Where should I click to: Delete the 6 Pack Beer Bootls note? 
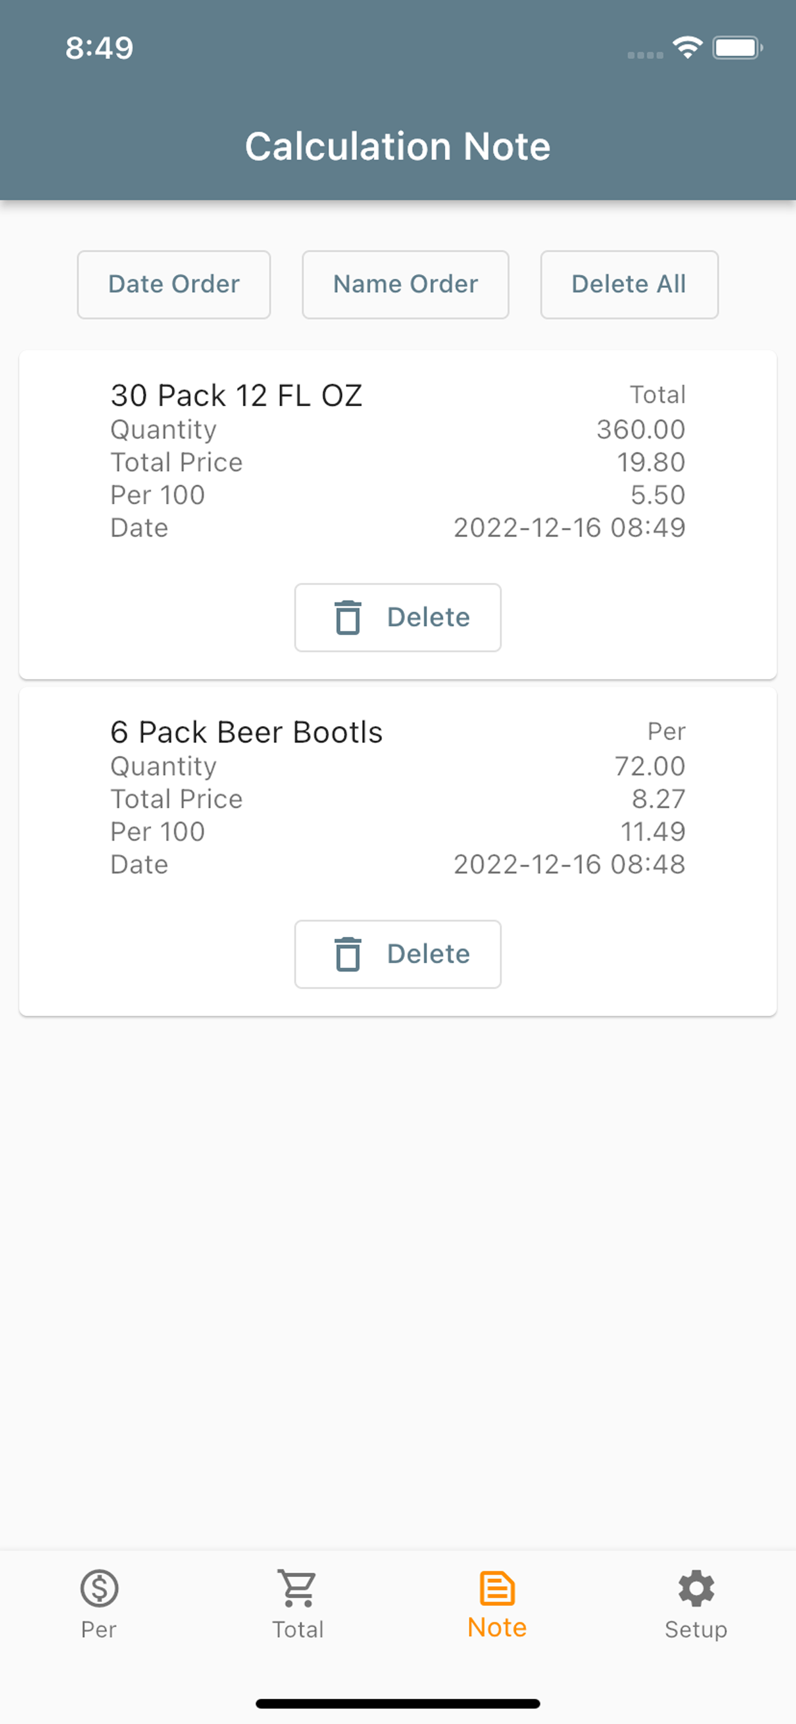click(398, 954)
